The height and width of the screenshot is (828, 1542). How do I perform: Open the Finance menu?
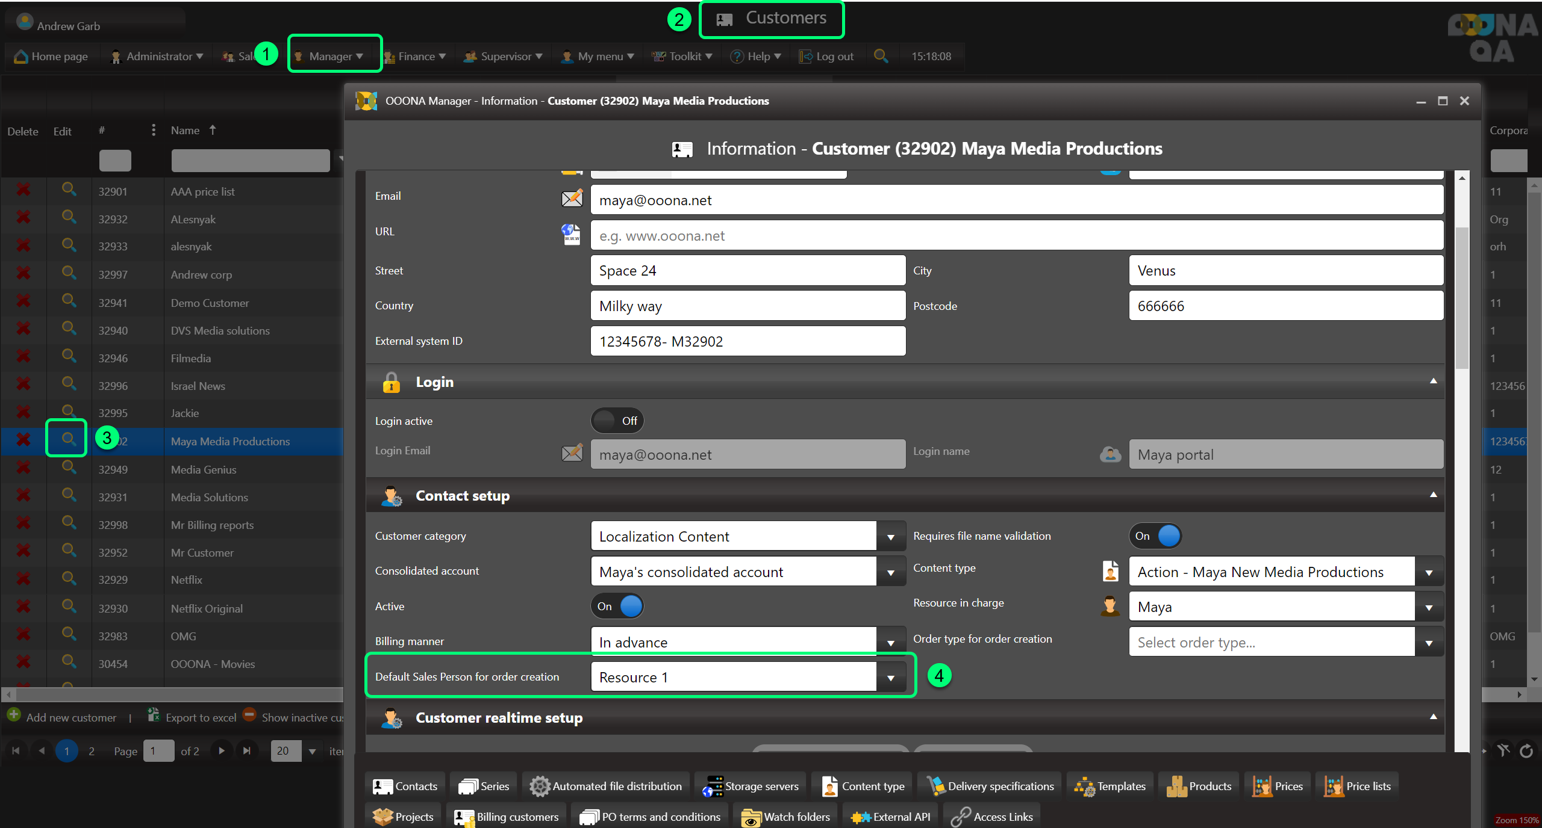(416, 56)
